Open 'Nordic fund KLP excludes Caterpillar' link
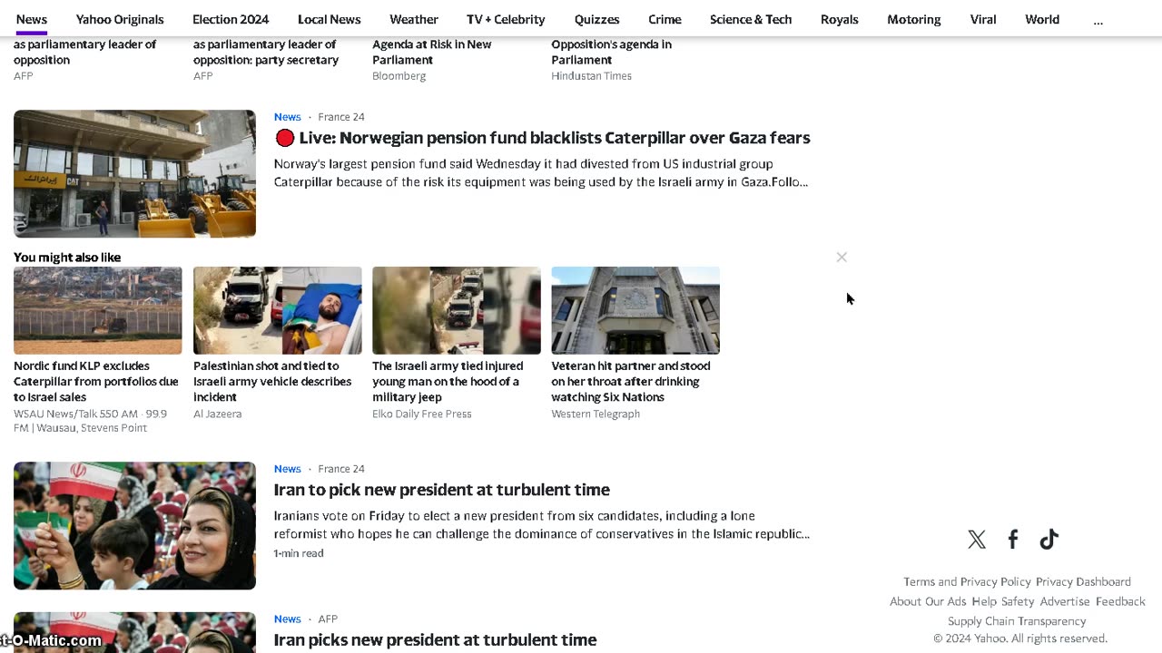 [96, 382]
